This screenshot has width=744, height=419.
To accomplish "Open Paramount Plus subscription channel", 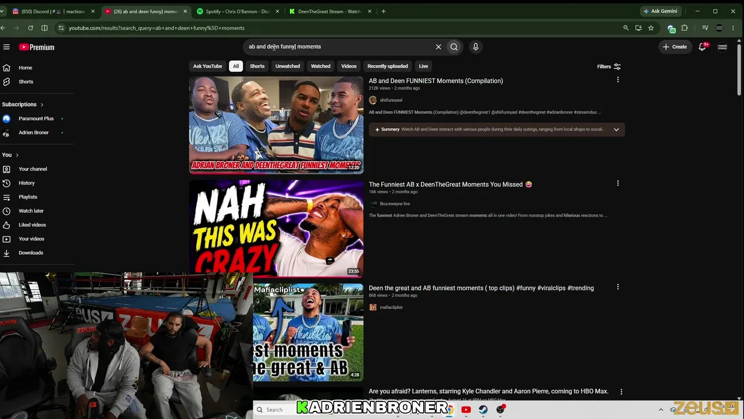I will point(35,119).
